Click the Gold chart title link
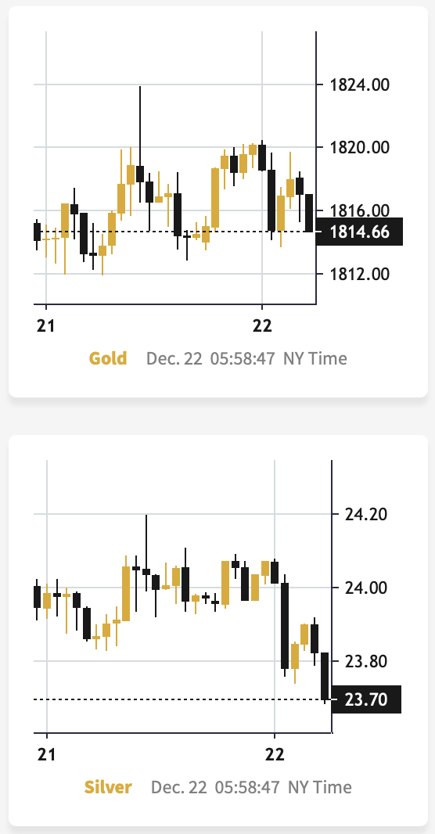This screenshot has width=435, height=834. (108, 358)
